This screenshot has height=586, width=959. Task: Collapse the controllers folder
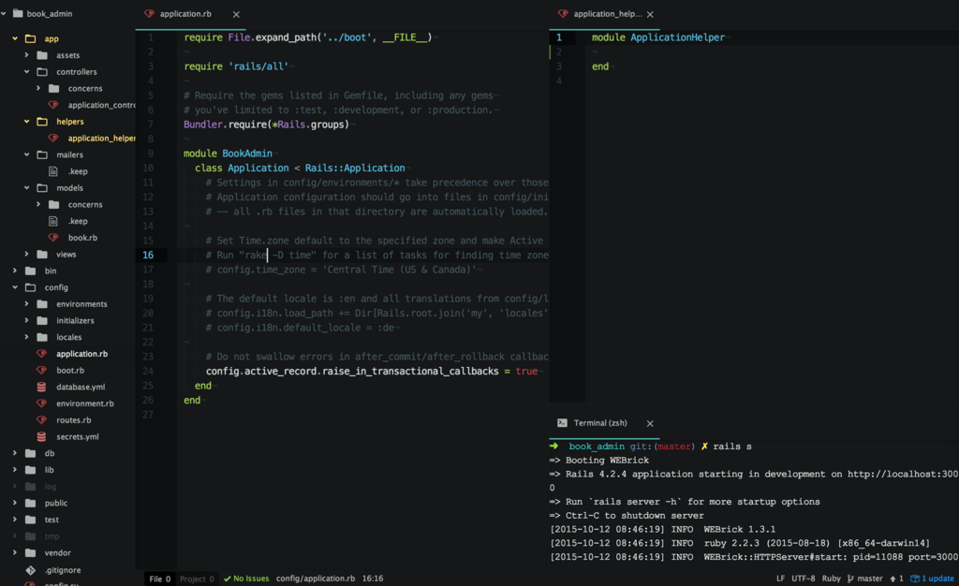tap(27, 71)
